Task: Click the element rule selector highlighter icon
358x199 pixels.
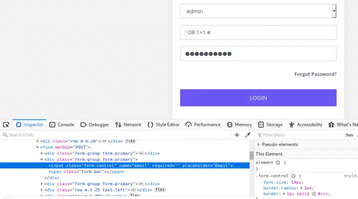Action: tap(278, 163)
